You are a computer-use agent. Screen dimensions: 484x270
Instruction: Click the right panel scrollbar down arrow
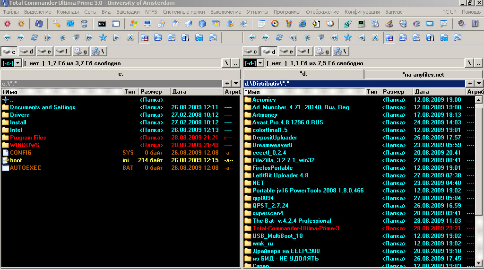pyautogui.click(x=478, y=263)
